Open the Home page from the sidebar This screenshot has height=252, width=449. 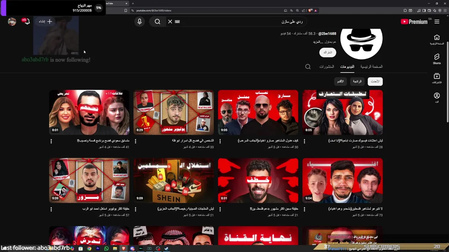pos(437,40)
